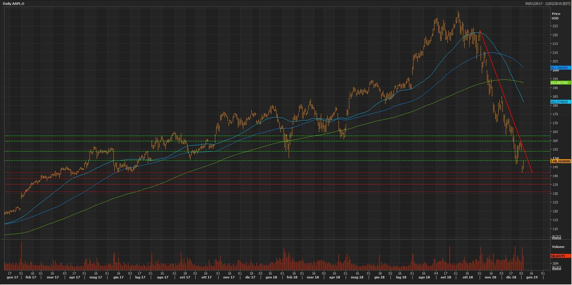Click the orange 148,260000 last price tag
Viewport: 572px width, 285px height.
tap(560, 161)
